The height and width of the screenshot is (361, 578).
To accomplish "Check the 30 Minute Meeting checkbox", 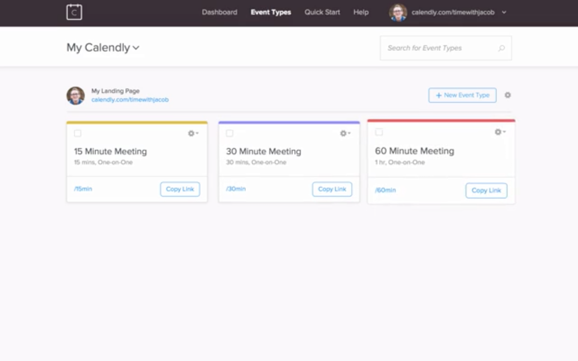I will tap(229, 133).
